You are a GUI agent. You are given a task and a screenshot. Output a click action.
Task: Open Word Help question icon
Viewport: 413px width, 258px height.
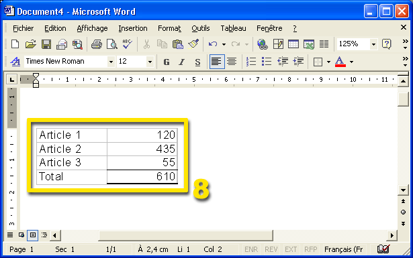tap(386, 44)
